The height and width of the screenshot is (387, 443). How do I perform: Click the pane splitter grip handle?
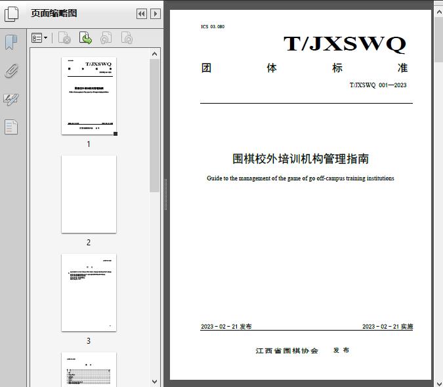(x=166, y=195)
